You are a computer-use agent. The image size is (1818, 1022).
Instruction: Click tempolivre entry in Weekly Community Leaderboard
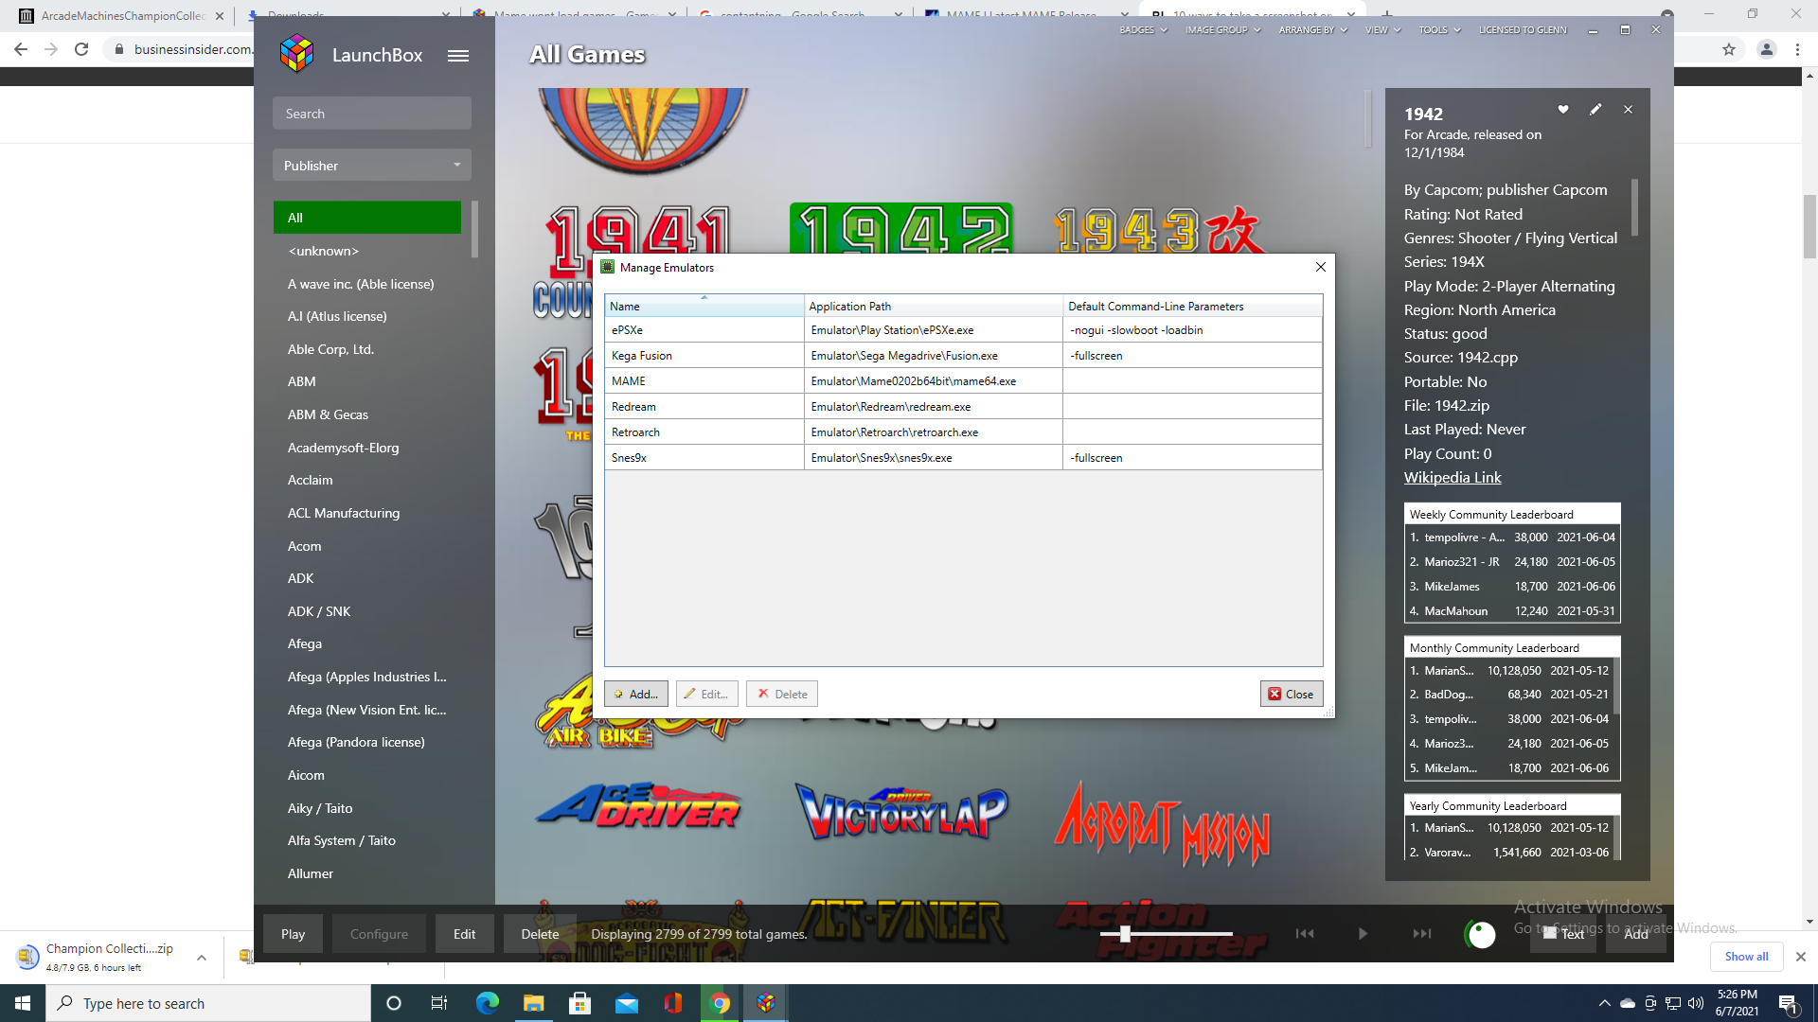pyautogui.click(x=1512, y=537)
